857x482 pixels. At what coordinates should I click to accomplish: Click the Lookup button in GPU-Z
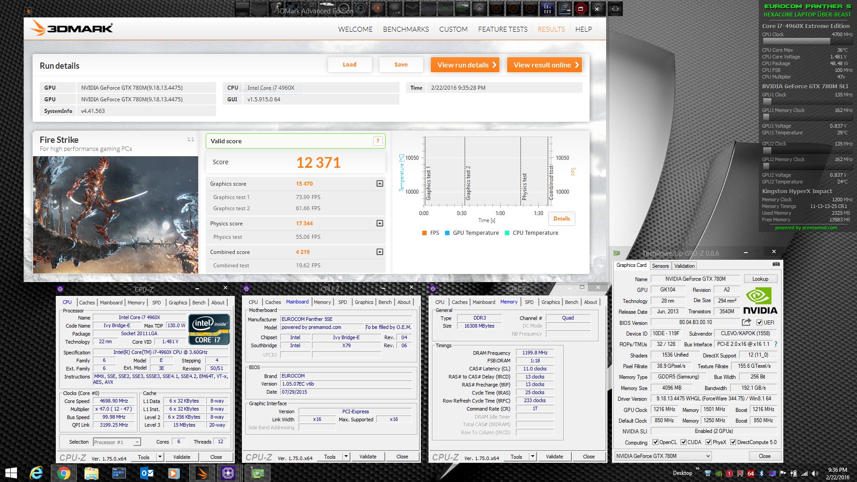(760, 279)
